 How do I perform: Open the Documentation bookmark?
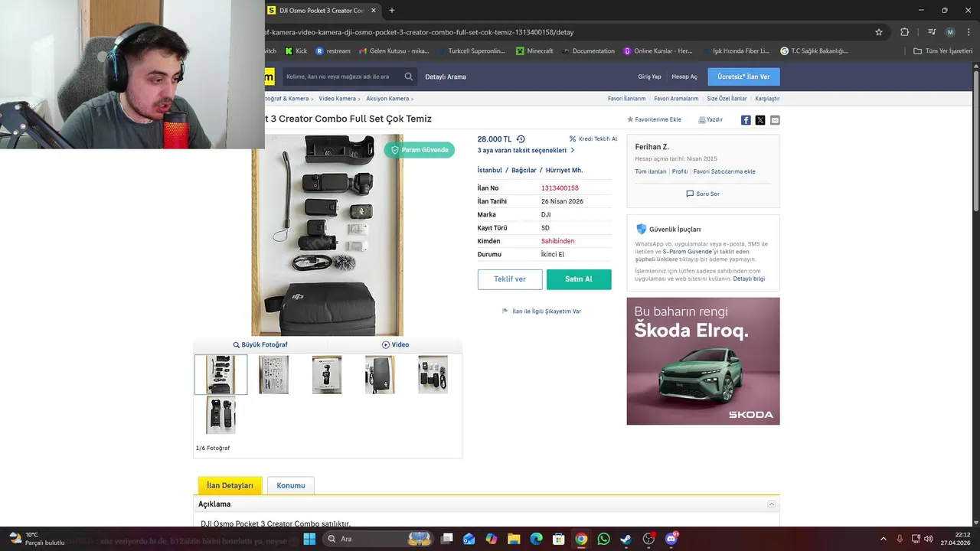coord(588,51)
